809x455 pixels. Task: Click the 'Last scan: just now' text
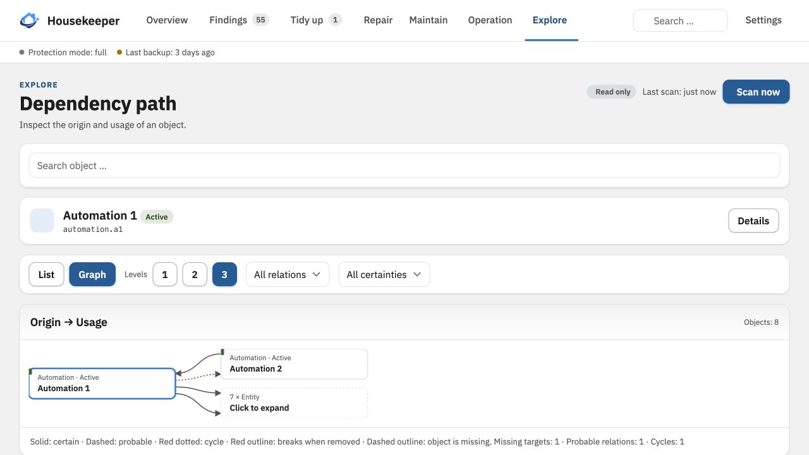click(679, 92)
